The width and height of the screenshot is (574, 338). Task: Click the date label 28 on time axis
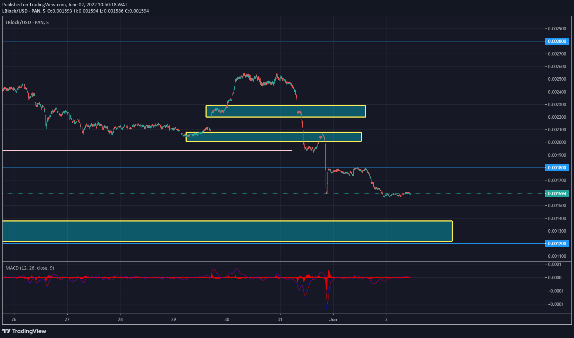(120, 320)
